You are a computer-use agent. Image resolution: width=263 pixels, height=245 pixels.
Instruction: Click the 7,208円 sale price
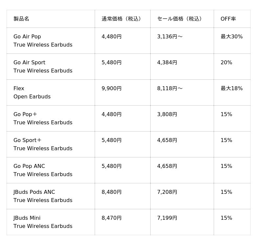[x=167, y=192]
